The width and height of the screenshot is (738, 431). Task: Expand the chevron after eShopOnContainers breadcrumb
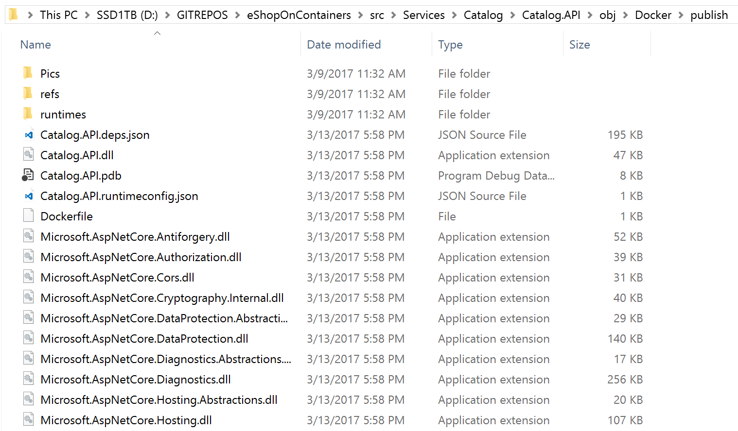coord(360,16)
